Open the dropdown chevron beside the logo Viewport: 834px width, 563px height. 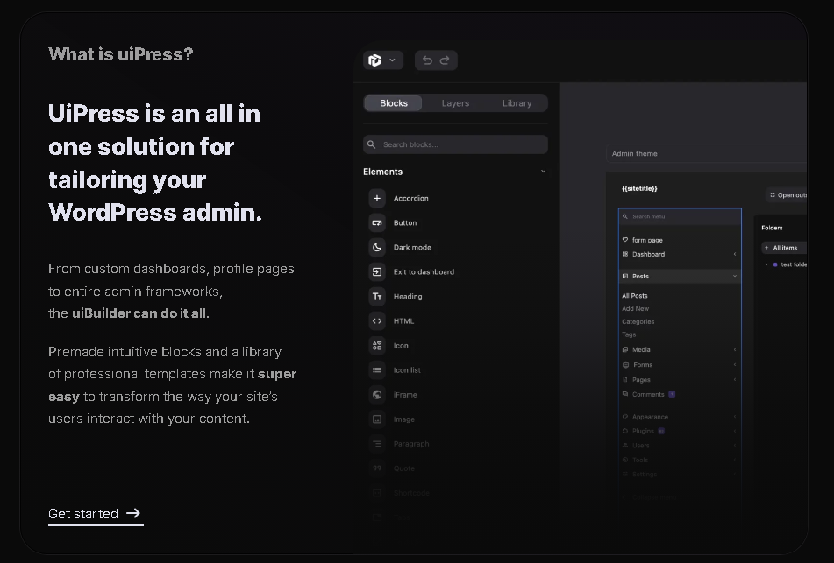[393, 60]
